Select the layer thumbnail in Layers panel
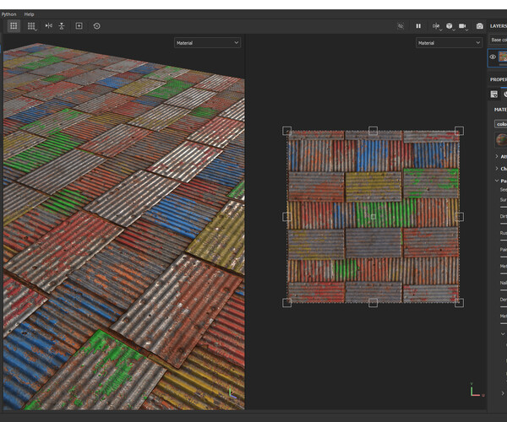Viewport: 507px width, 422px height. click(x=503, y=57)
